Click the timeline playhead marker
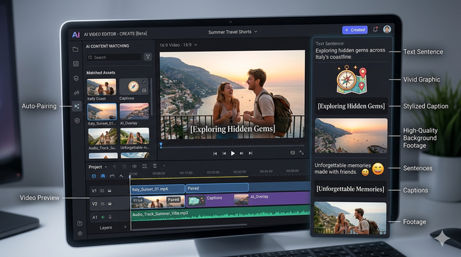This screenshot has width=461, height=257. 130,176
